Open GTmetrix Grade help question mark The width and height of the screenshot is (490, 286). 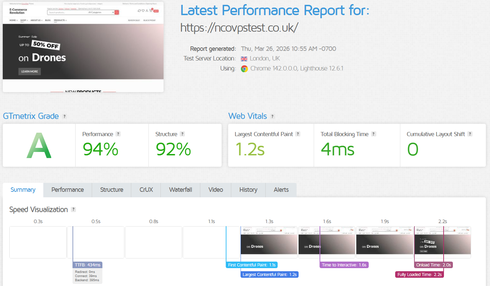coord(64,117)
